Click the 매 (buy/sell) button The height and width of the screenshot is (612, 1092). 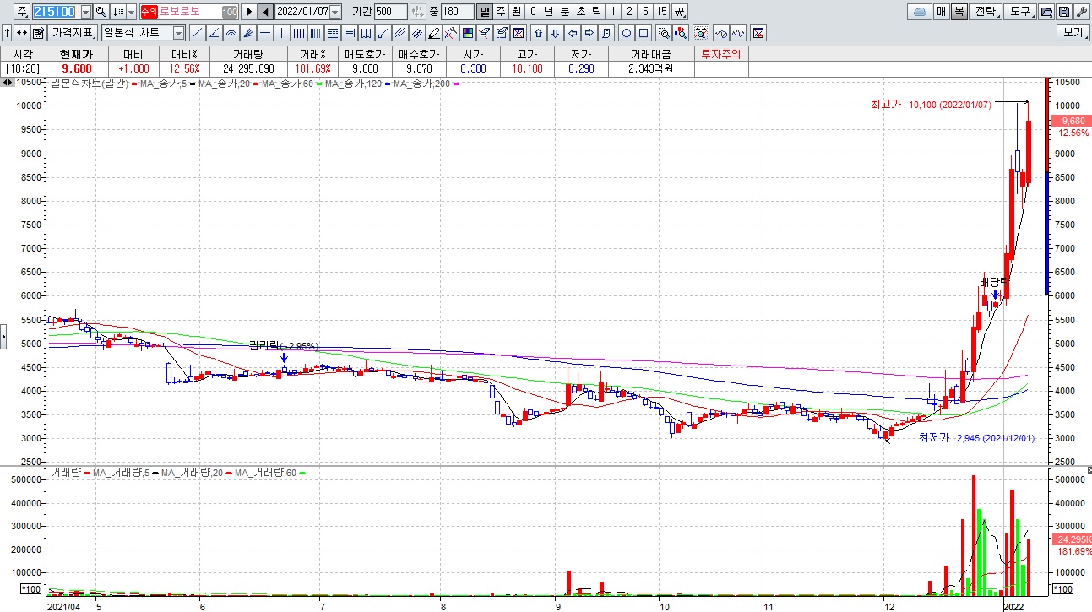coord(941,12)
